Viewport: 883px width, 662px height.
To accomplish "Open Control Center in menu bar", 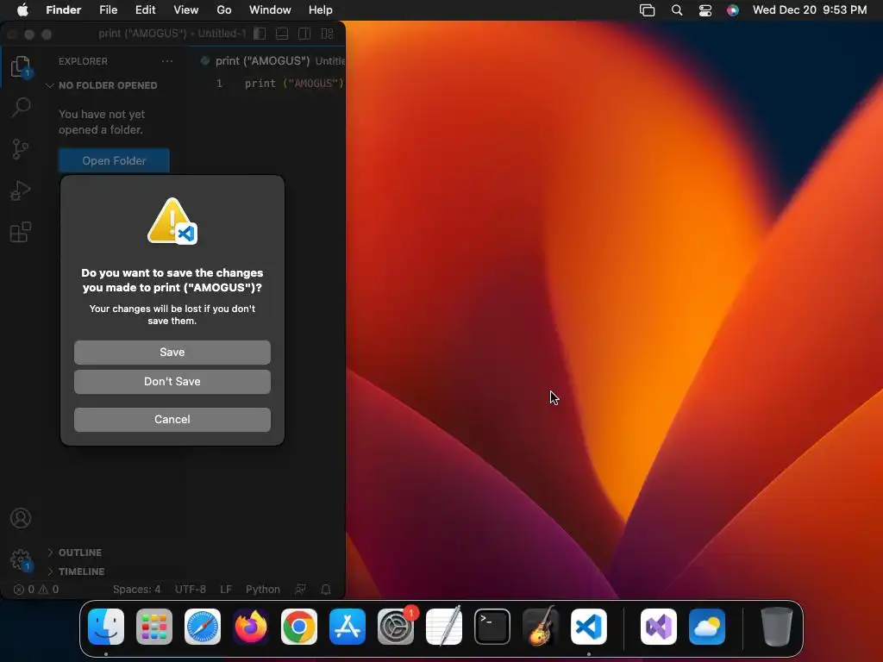I will pyautogui.click(x=705, y=10).
